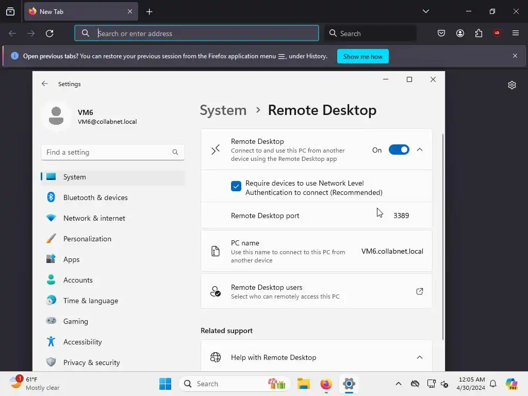Collapse Help with Remote Desktop section
This screenshot has width=528, height=396.
point(420,357)
